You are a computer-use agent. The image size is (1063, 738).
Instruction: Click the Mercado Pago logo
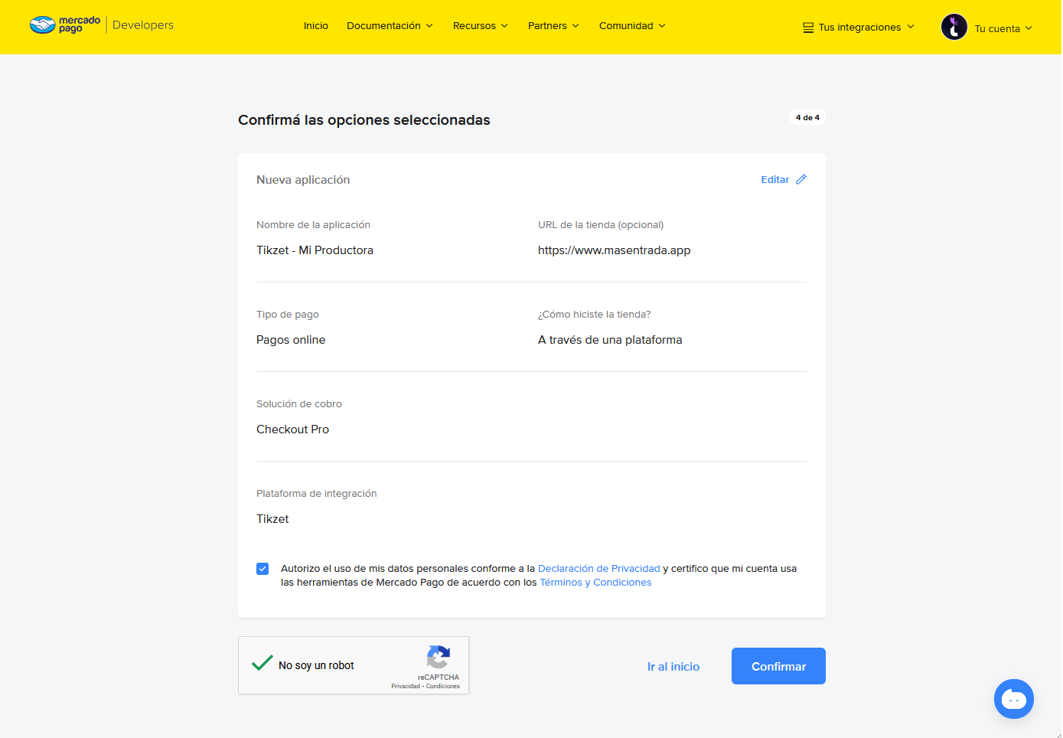(65, 24)
